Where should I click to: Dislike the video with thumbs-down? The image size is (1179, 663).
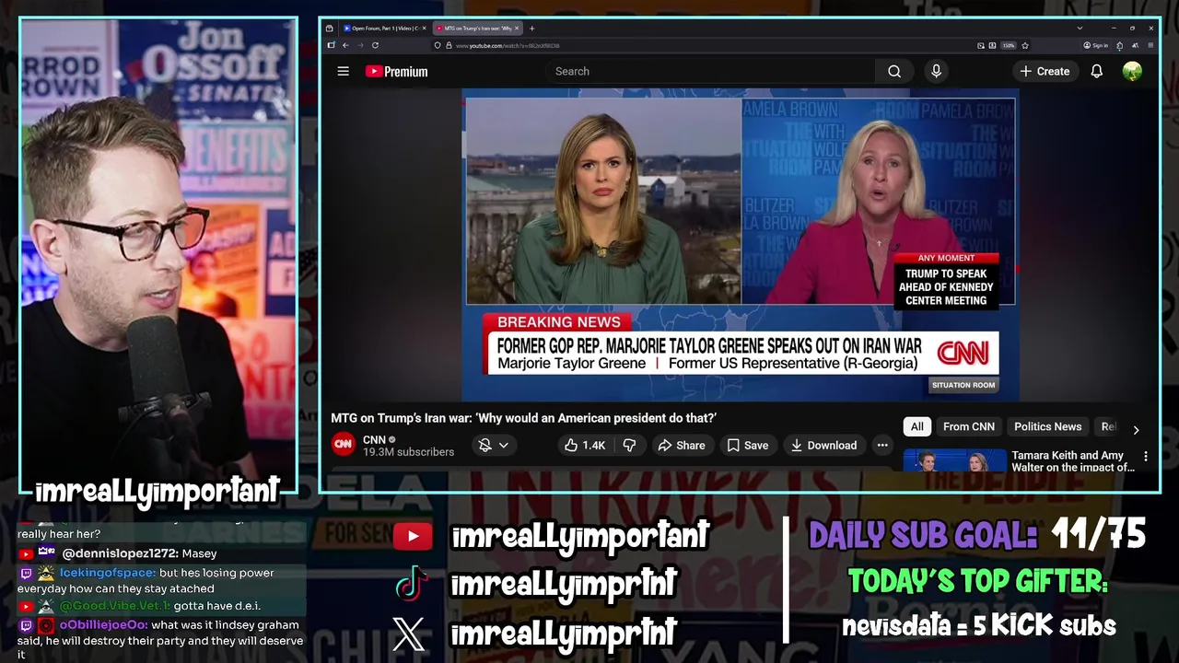pyautogui.click(x=629, y=445)
